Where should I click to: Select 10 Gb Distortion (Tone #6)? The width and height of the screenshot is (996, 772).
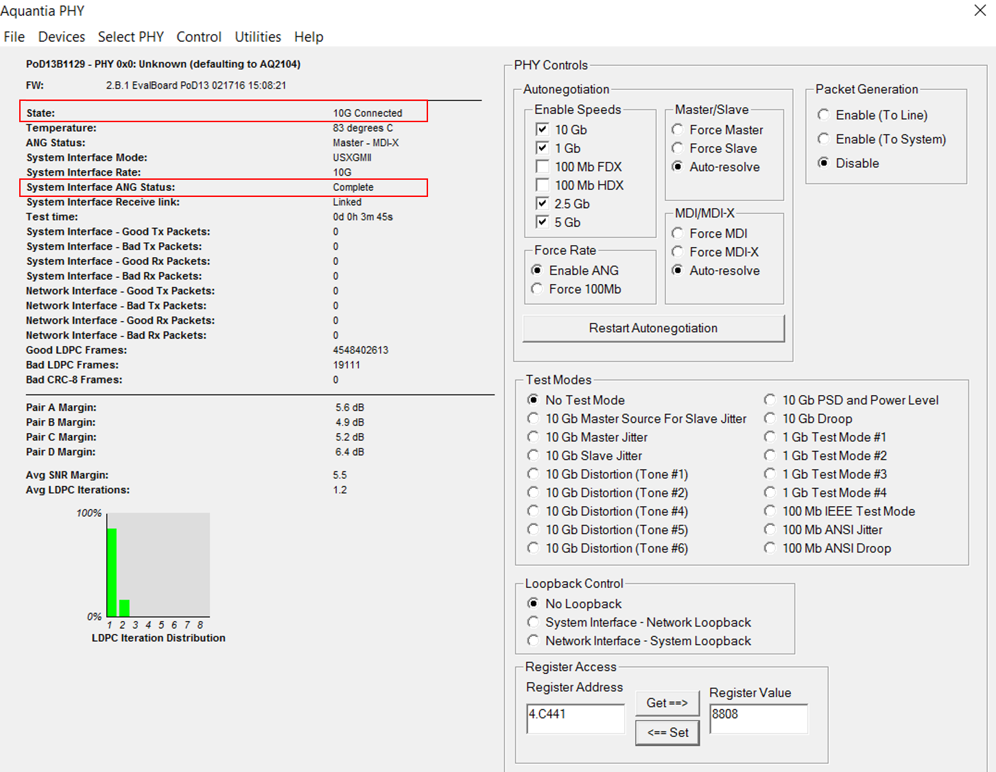tap(533, 548)
